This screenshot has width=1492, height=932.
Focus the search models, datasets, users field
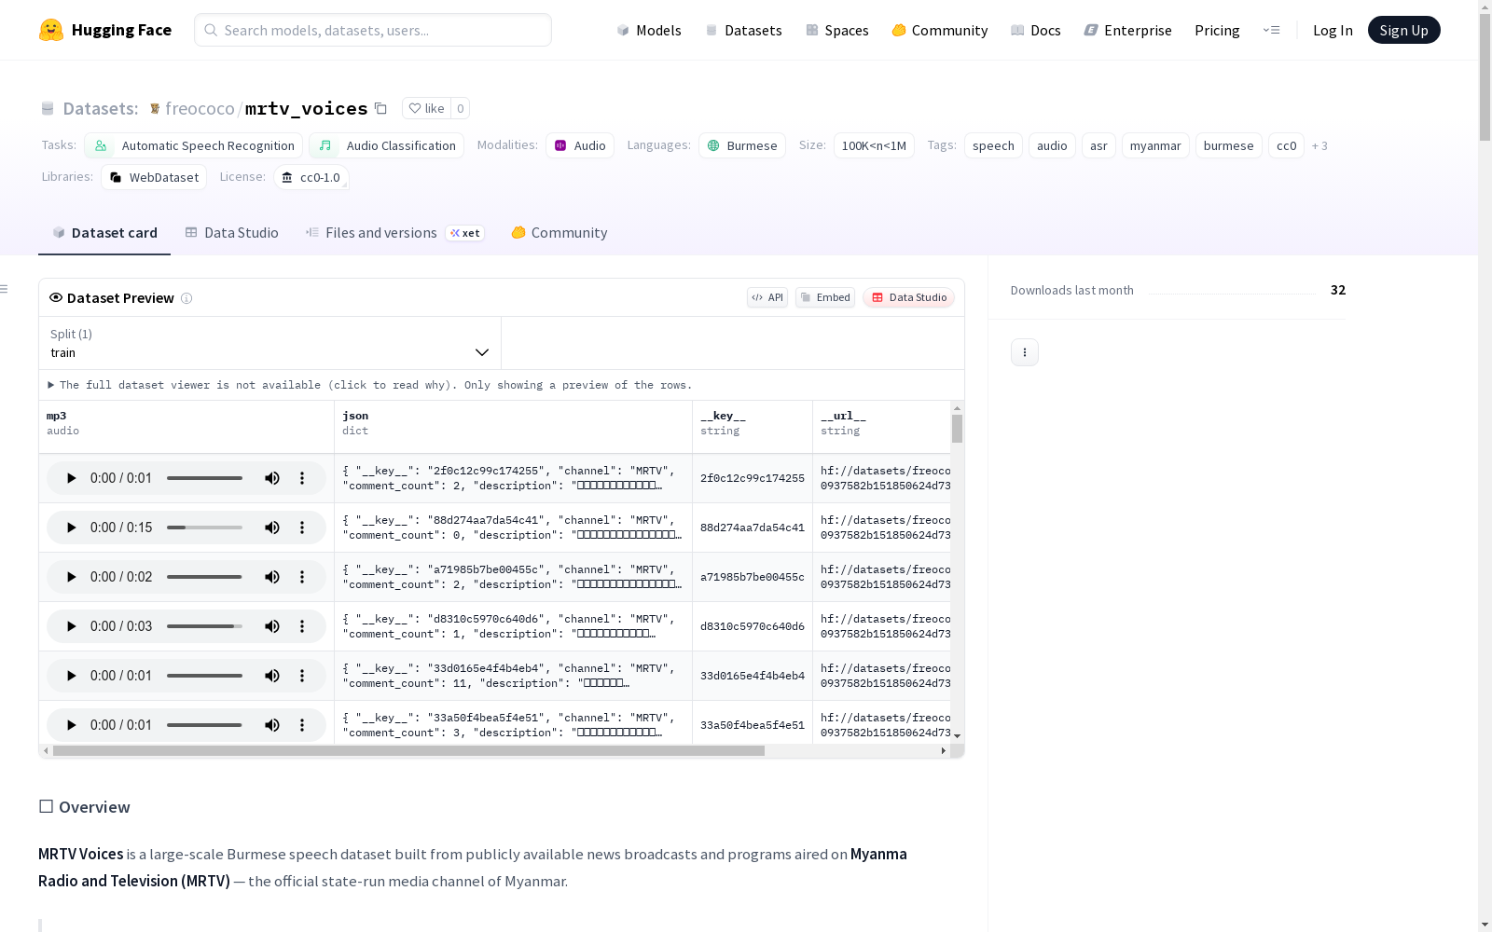[373, 30]
